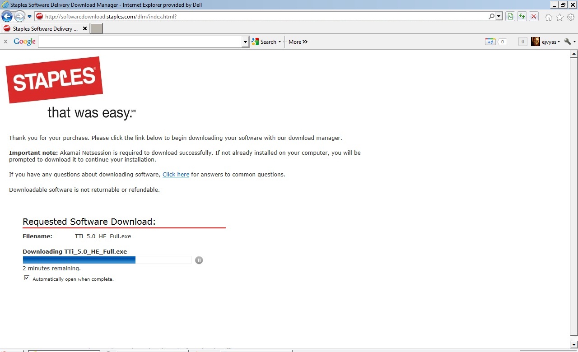Image resolution: width=578 pixels, height=352 pixels.
Task: Refresh the page with green arrows icon
Action: [x=522, y=17]
